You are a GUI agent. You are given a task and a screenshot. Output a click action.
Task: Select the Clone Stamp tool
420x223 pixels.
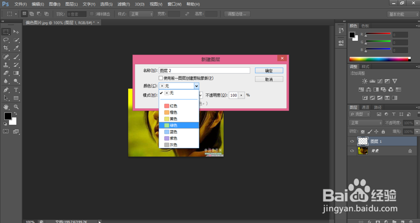5,65
